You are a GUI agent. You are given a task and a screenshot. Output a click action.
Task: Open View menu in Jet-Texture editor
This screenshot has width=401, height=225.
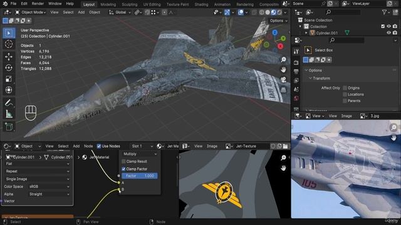[198, 146]
